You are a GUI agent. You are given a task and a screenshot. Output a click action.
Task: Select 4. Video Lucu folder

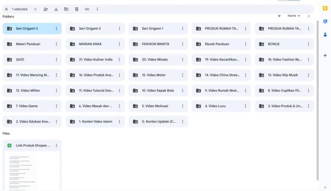(x=221, y=106)
